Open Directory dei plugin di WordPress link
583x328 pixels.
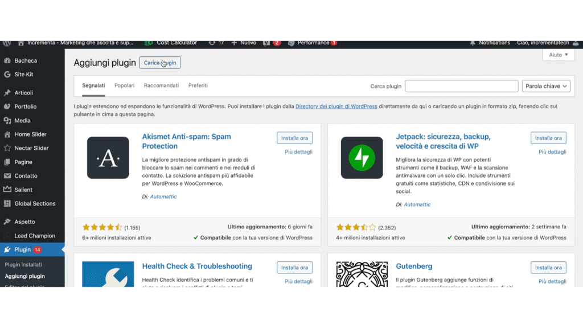pyautogui.click(x=336, y=106)
